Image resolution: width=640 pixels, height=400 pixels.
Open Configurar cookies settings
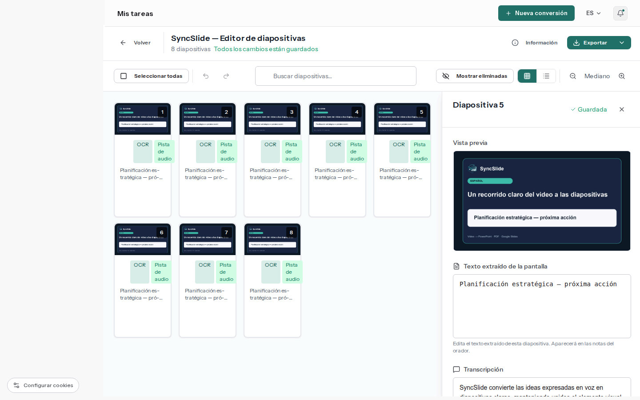coord(43,385)
